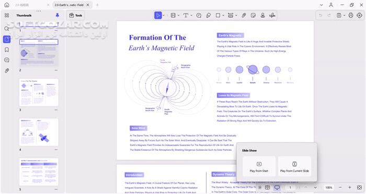
Task: Toggle the Thumbnails panel sidebar icon
Action: pos(7,39)
